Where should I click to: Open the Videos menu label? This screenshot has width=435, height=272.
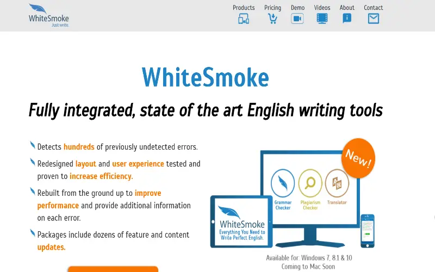[322, 8]
